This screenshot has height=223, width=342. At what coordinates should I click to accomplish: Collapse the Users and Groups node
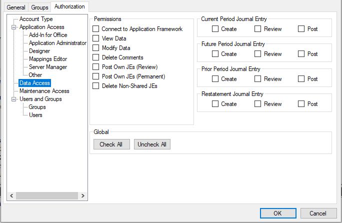coord(13,99)
